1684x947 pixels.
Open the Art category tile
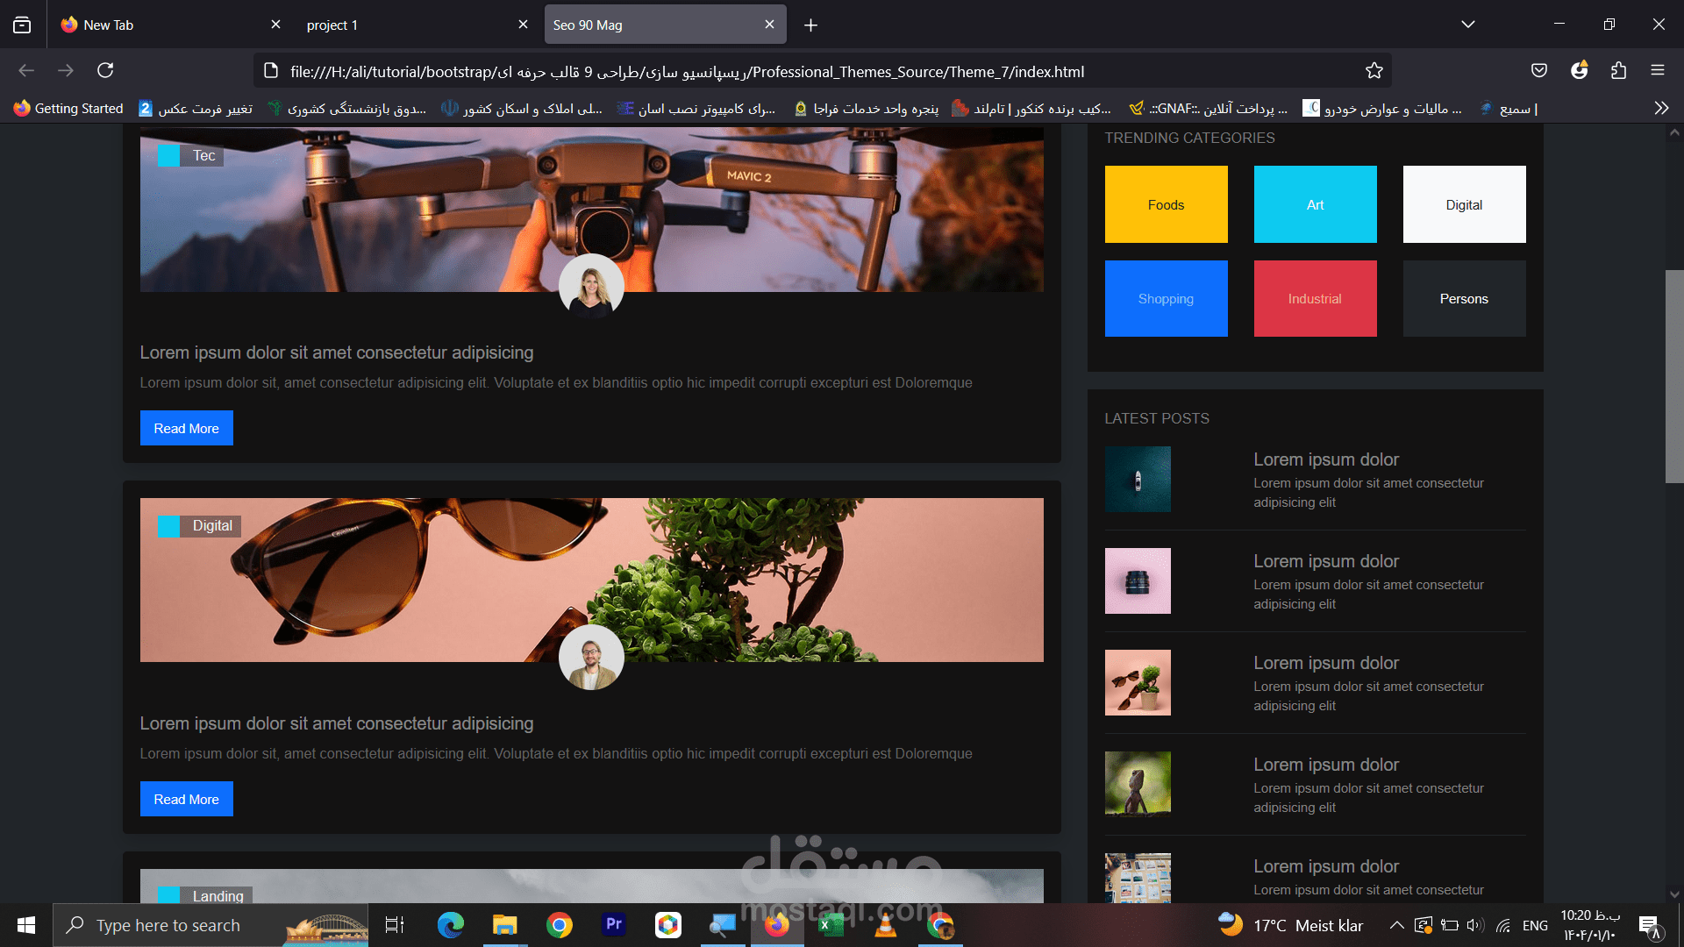[x=1315, y=204]
